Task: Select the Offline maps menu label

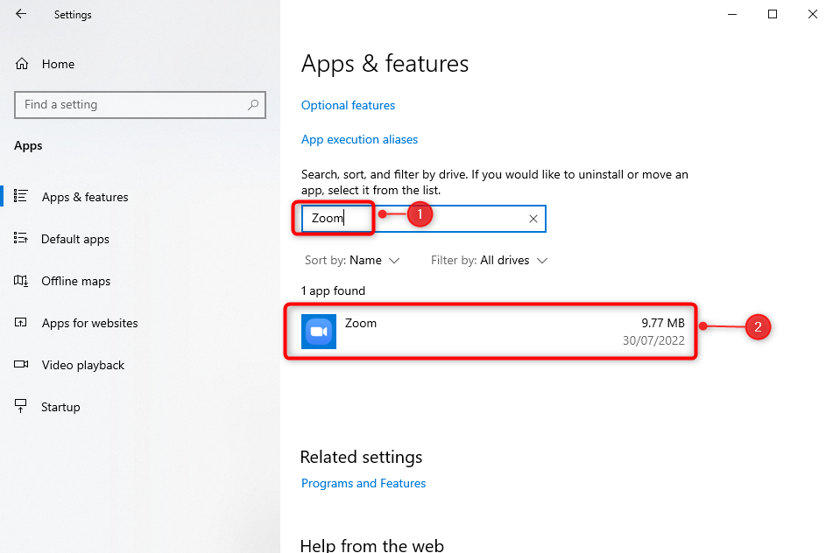Action: coord(76,281)
